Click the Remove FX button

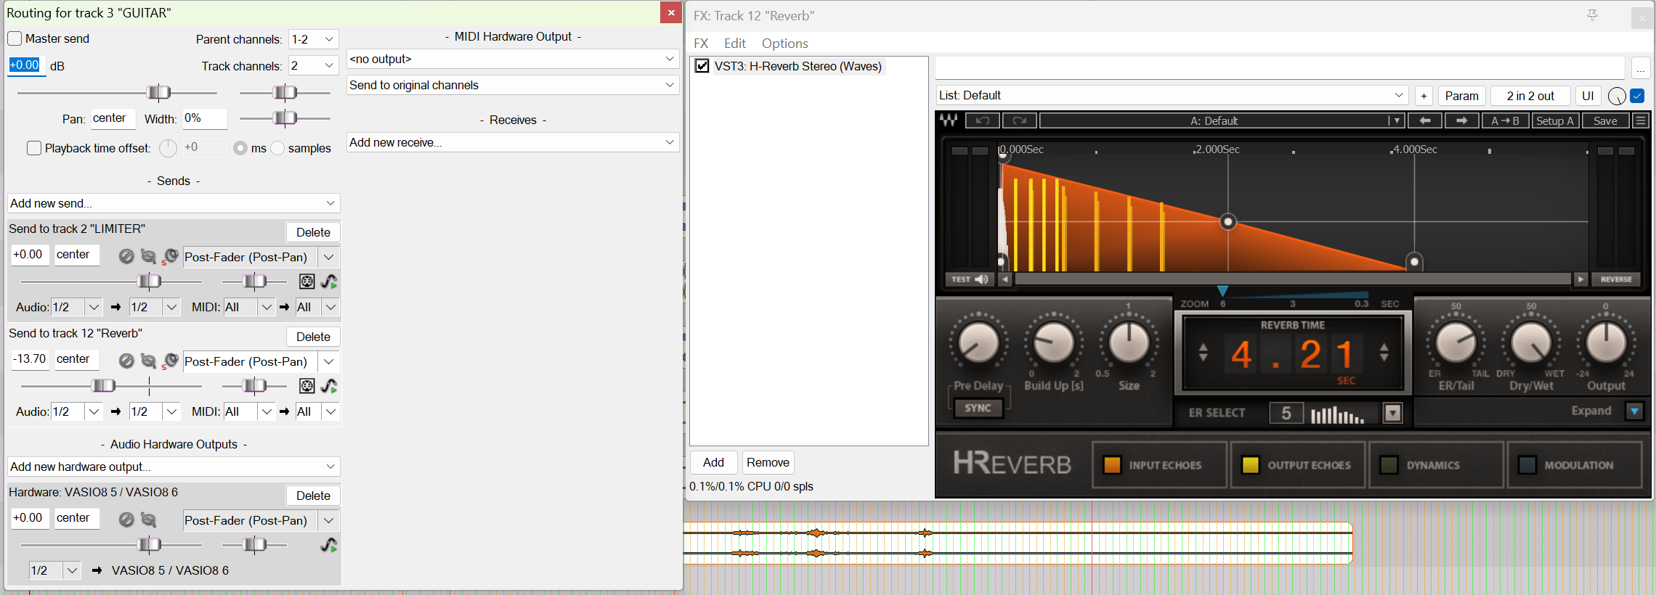[x=768, y=462]
